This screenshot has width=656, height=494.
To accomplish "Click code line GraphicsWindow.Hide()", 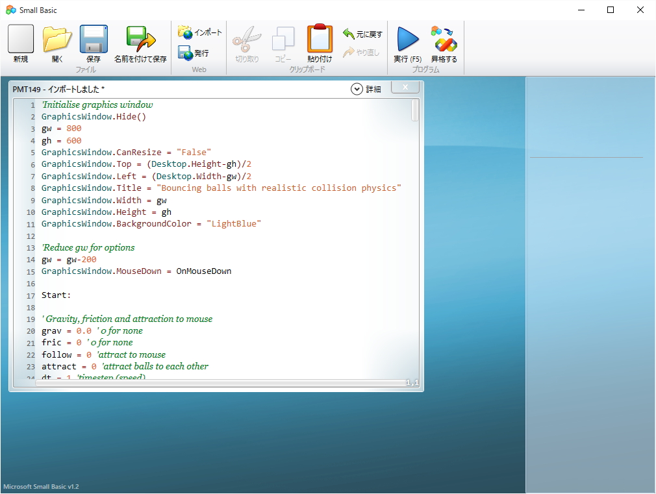I will pyautogui.click(x=94, y=117).
